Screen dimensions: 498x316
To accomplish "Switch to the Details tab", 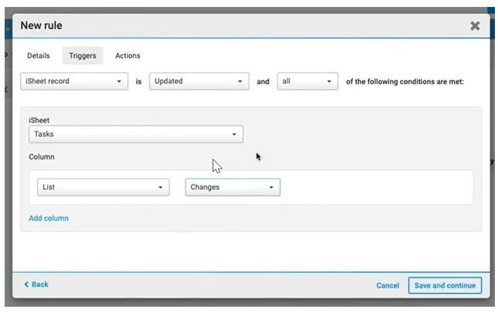I will pyautogui.click(x=39, y=56).
